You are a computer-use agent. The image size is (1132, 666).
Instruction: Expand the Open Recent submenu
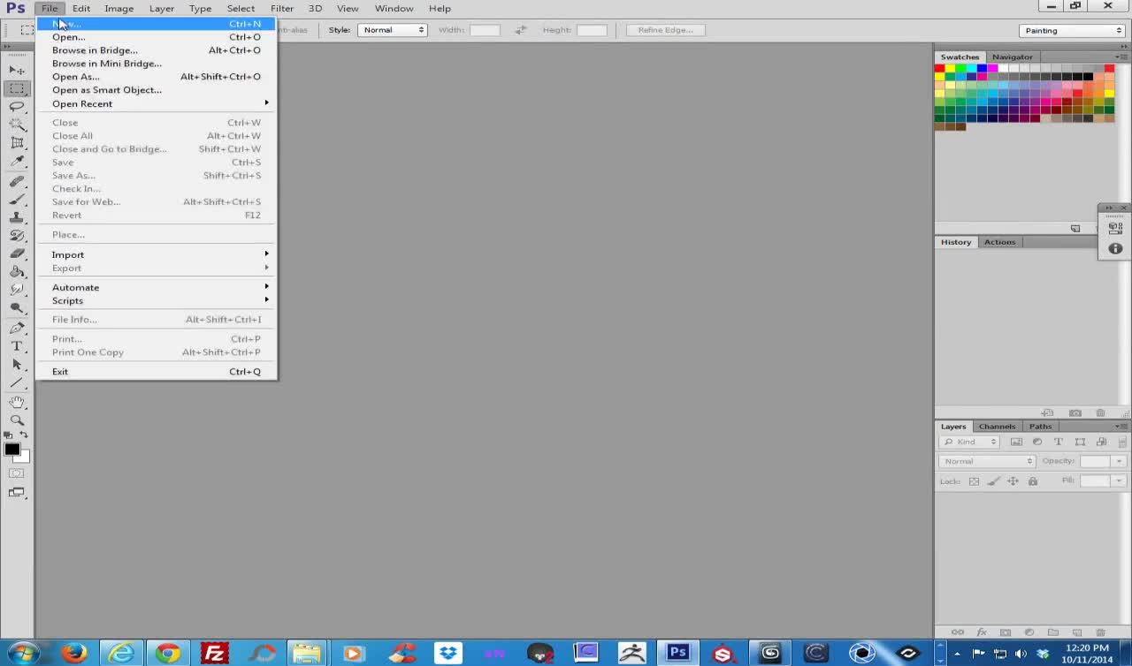coord(157,103)
